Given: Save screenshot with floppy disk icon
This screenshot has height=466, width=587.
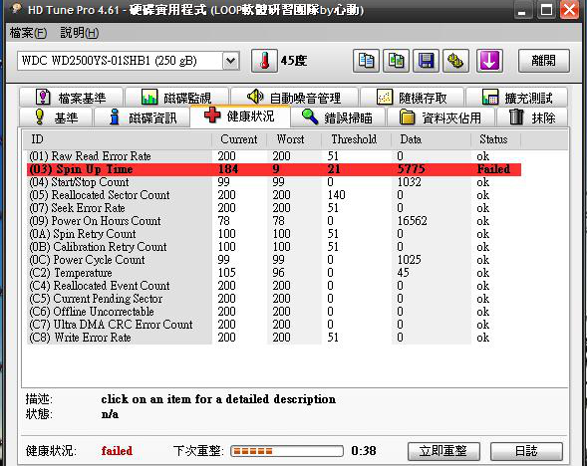Looking at the screenshot, I should click(426, 61).
